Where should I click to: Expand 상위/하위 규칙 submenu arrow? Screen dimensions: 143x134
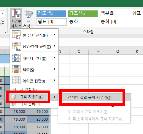tap(55, 46)
